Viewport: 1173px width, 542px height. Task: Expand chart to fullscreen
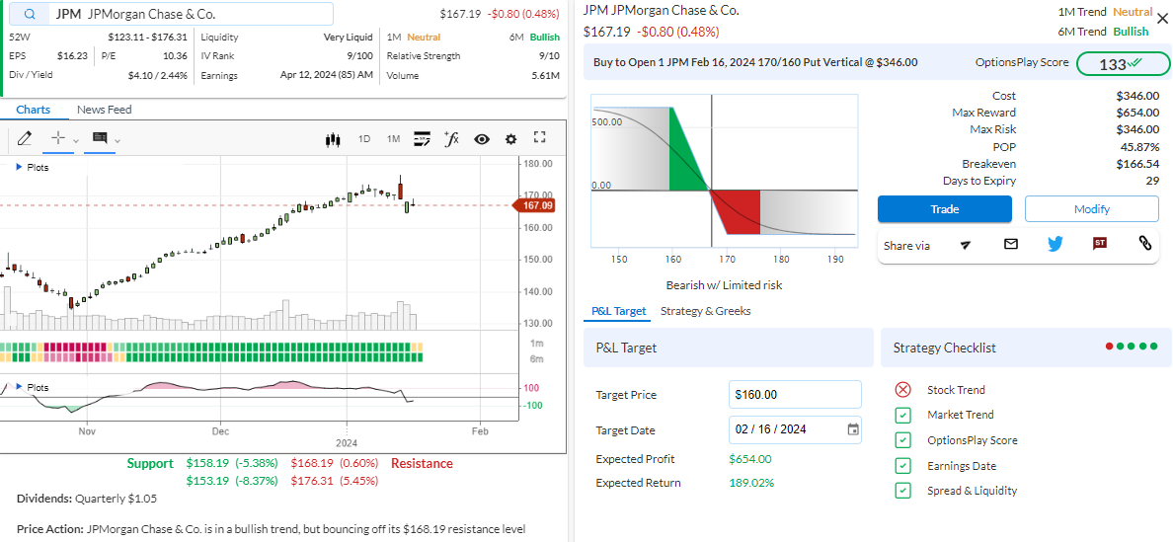tap(540, 137)
